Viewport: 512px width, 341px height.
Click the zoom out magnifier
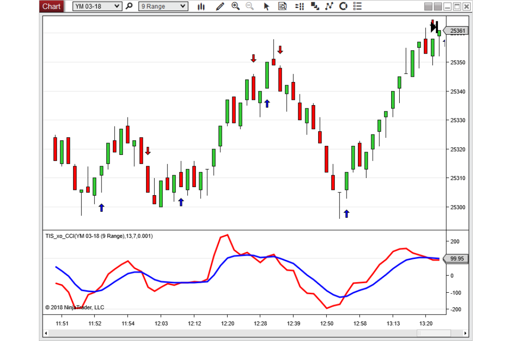click(x=250, y=6)
